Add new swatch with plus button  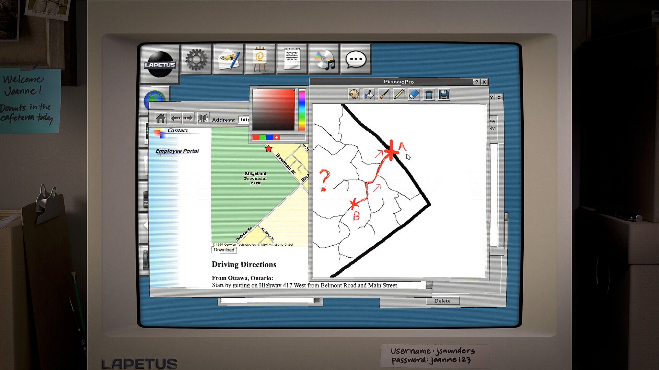276,137
